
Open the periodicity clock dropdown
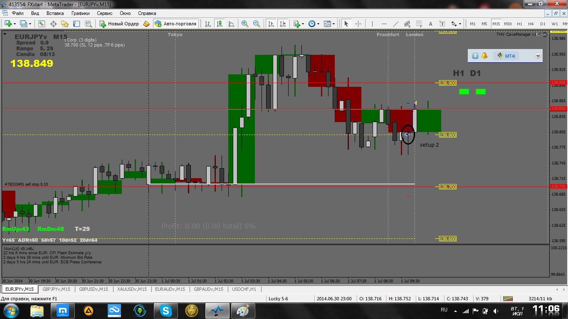[x=319, y=24]
